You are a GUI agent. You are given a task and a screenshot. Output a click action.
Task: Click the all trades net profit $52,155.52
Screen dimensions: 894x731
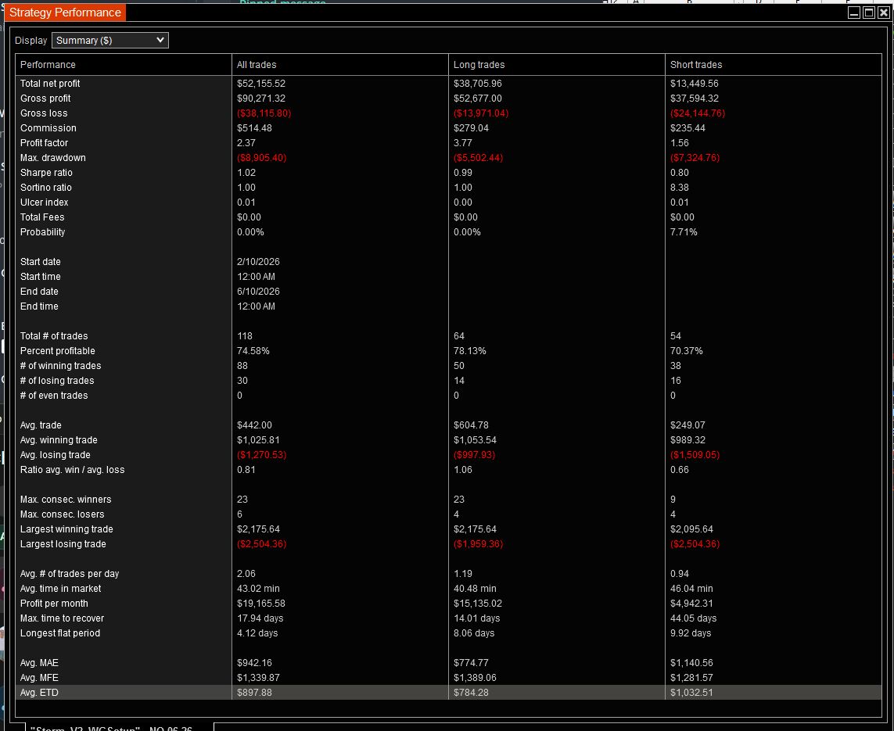click(261, 84)
